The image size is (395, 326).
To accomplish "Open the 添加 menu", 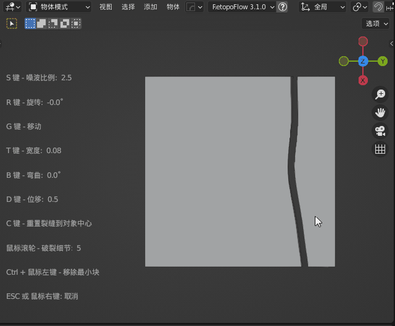I will coord(151,7).
